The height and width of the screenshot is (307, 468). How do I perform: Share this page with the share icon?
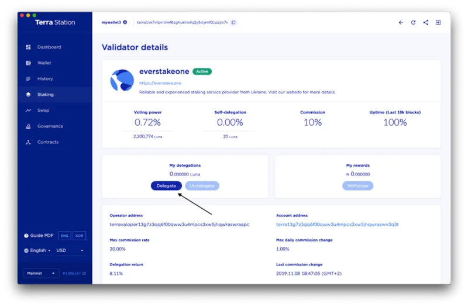click(x=426, y=22)
